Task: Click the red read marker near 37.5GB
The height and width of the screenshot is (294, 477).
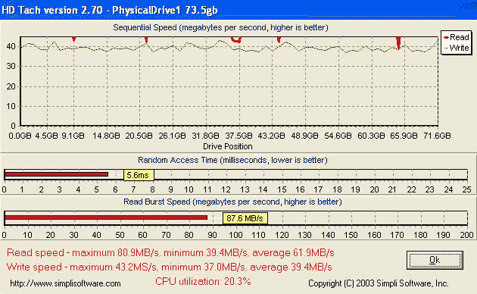Action: [x=236, y=39]
